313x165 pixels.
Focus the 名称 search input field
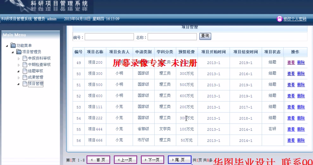[x=172, y=37]
